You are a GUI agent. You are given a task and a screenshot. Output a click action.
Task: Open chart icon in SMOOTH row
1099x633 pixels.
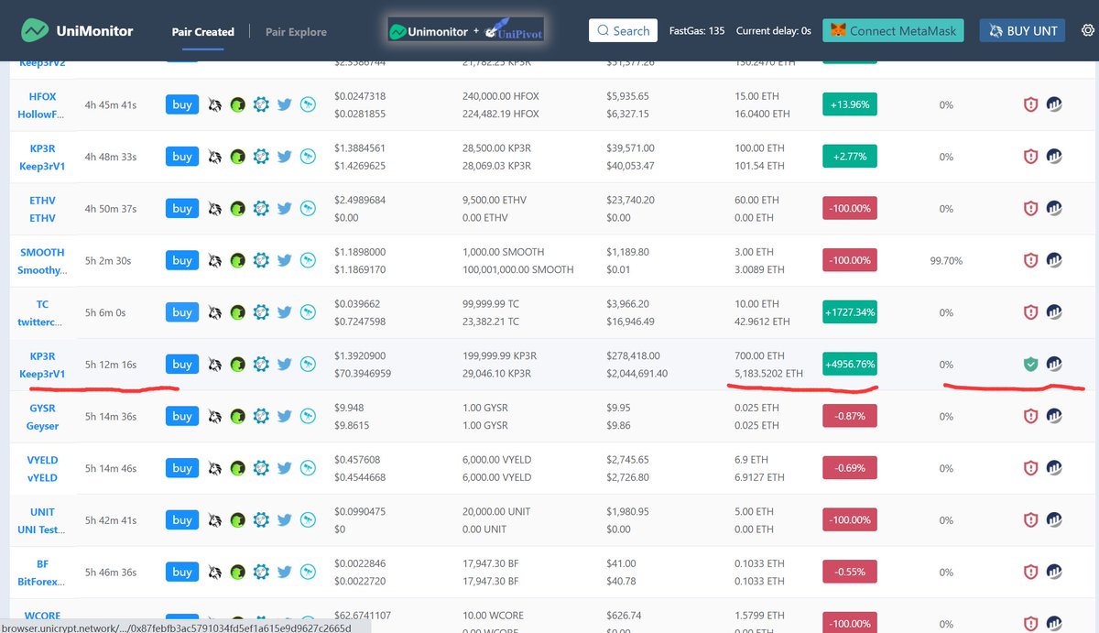coord(1054,260)
